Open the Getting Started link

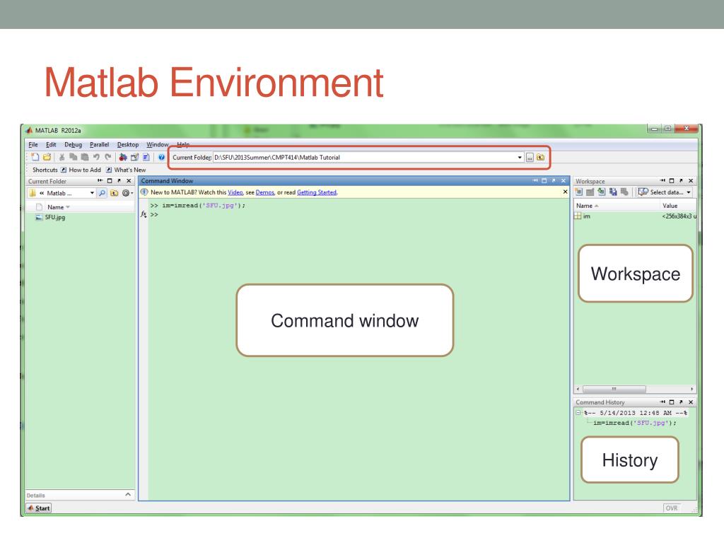pos(317,192)
